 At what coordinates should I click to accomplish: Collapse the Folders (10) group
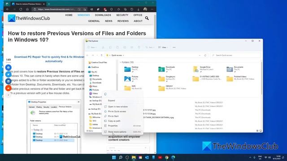pos(121,63)
